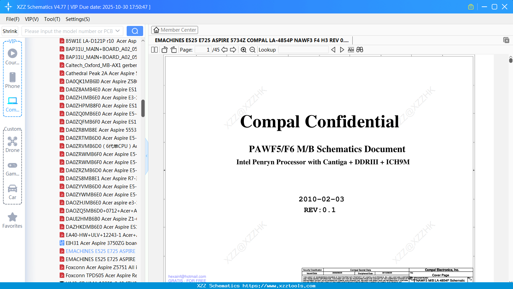
Task: Click the Lookup text field
Action: coord(303,50)
